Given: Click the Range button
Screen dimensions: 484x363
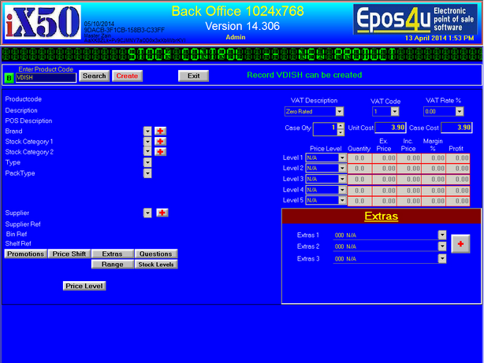Looking at the screenshot, I should 113,265.
